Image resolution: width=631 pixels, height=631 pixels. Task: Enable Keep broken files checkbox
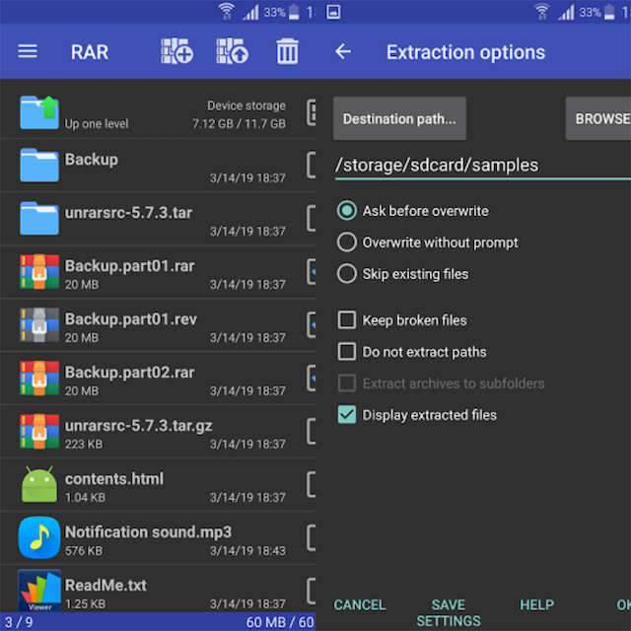[347, 319]
